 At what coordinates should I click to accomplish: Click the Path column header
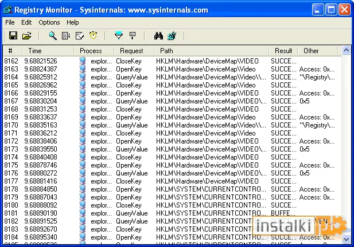click(212, 51)
